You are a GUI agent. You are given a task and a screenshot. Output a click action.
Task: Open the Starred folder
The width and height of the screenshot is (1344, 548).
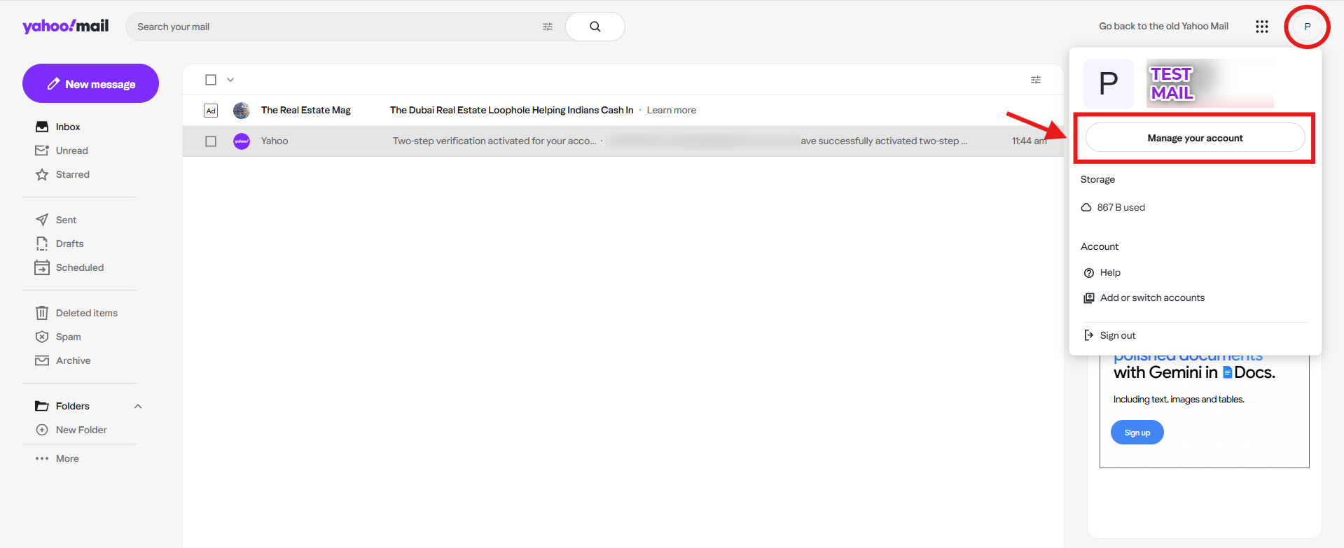pos(72,174)
